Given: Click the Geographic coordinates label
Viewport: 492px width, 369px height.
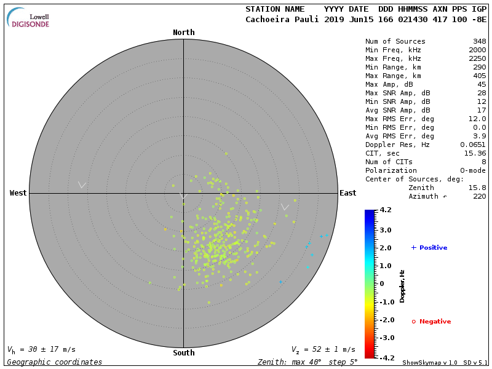Looking at the screenshot, I should (x=55, y=362).
